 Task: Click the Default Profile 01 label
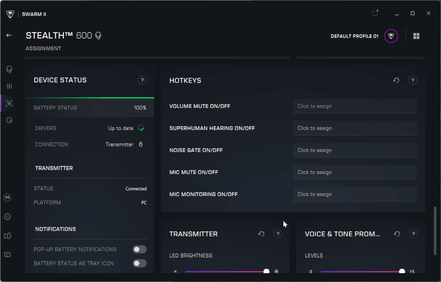[x=354, y=36]
